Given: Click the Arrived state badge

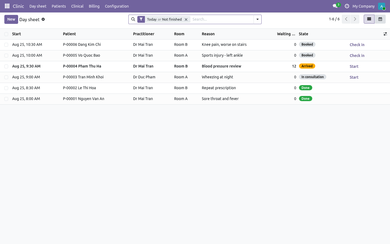Looking at the screenshot, I should click(307, 66).
